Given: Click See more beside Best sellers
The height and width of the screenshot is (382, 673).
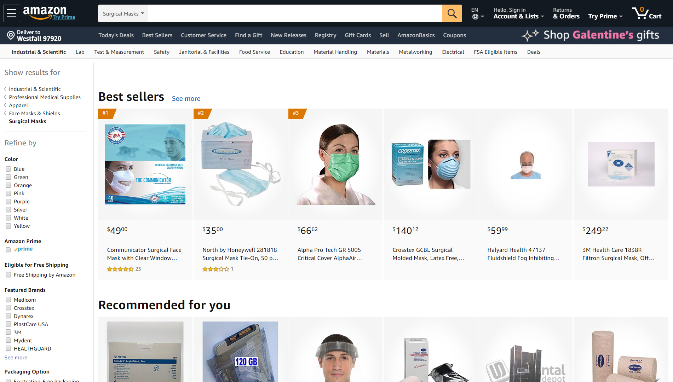Looking at the screenshot, I should coord(186,99).
